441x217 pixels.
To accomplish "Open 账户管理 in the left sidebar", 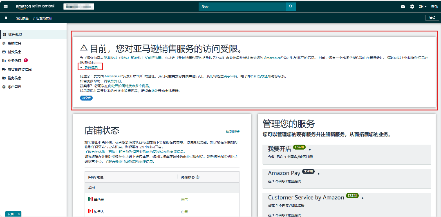I will (15, 87).
